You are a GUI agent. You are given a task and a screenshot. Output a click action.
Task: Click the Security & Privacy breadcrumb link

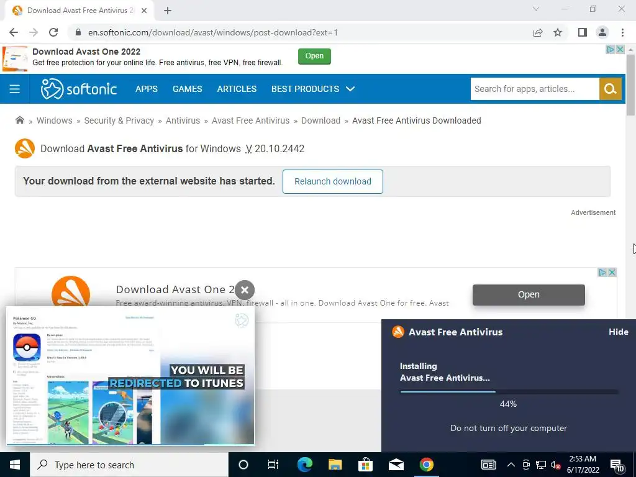[119, 120]
